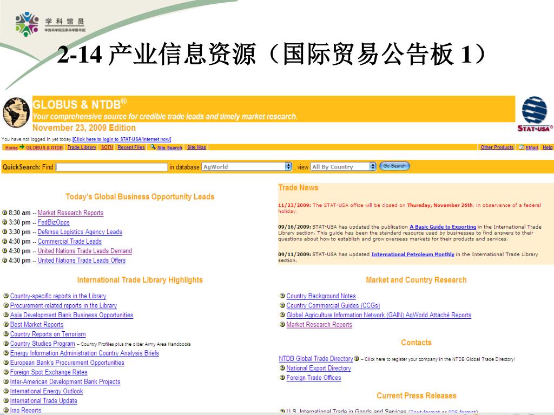Viewport: 554px width, 415px height.
Task: Click help icon beside 8:30 am Market Research Reports
Action: coord(4,212)
